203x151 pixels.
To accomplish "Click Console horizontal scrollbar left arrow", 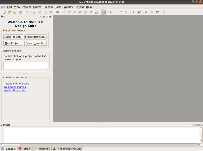I will pos(2,145).
